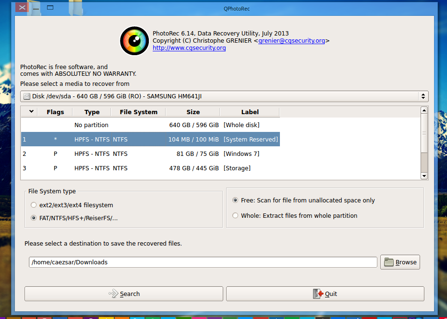447x319 pixels.
Task: Click the sort arrow column header
Action: [29, 112]
